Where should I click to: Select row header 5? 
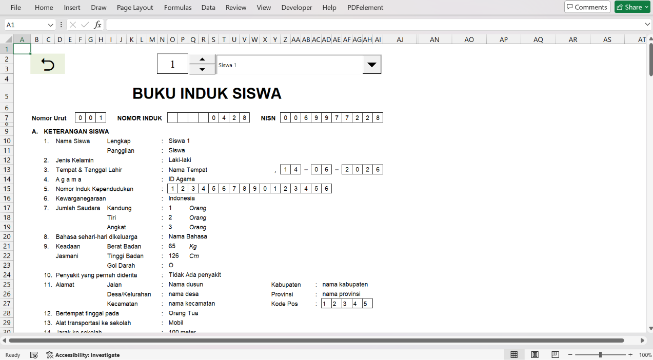click(x=7, y=96)
